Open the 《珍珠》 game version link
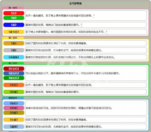The height and width of the screenshot is (132, 151). (14, 108)
